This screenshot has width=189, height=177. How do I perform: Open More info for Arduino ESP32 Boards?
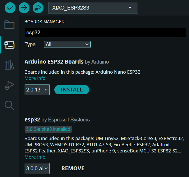point(35,78)
